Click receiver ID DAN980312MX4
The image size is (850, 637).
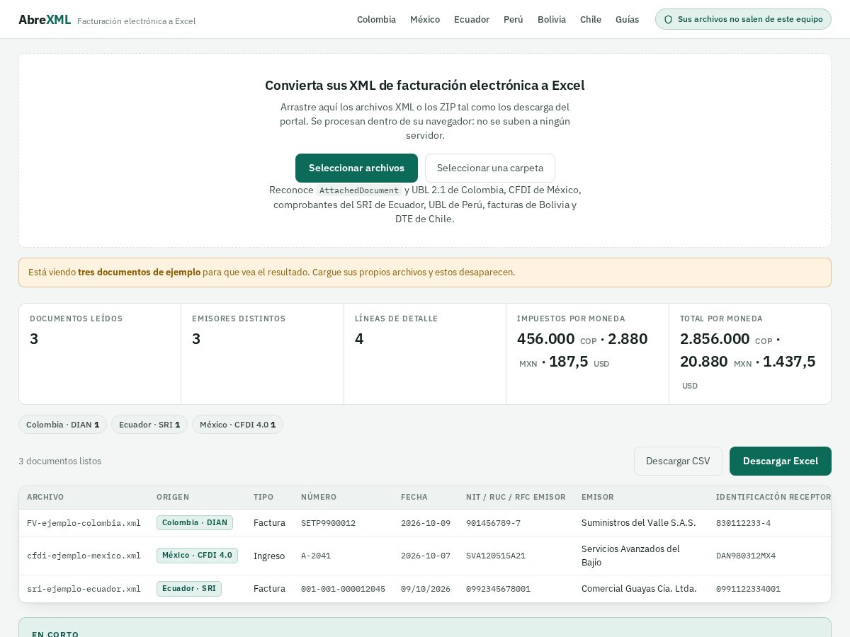tap(746, 556)
